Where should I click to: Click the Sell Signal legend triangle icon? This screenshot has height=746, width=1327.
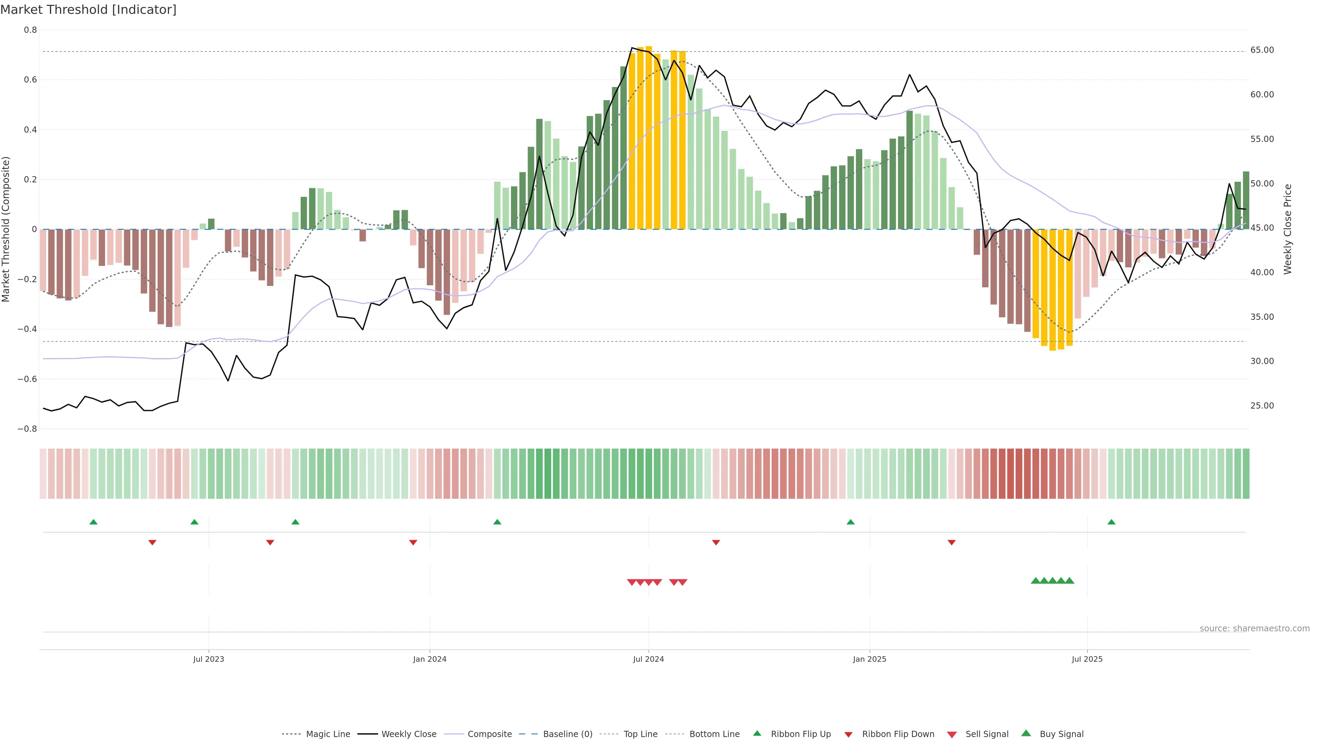tap(951, 735)
